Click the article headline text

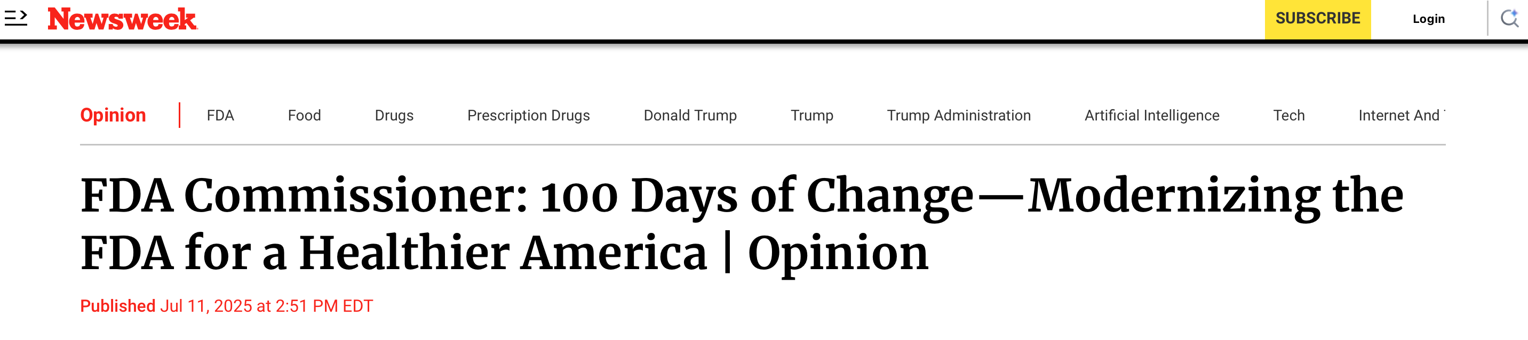click(742, 224)
